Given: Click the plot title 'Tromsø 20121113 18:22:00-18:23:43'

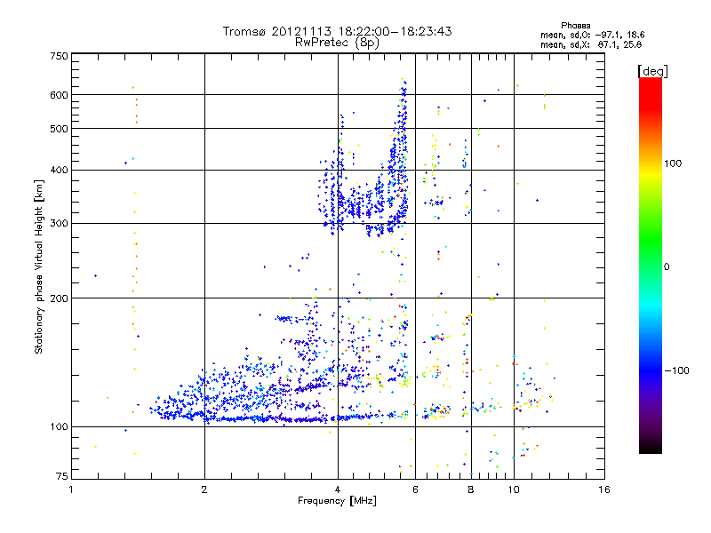Looking at the screenshot, I should point(337,31).
